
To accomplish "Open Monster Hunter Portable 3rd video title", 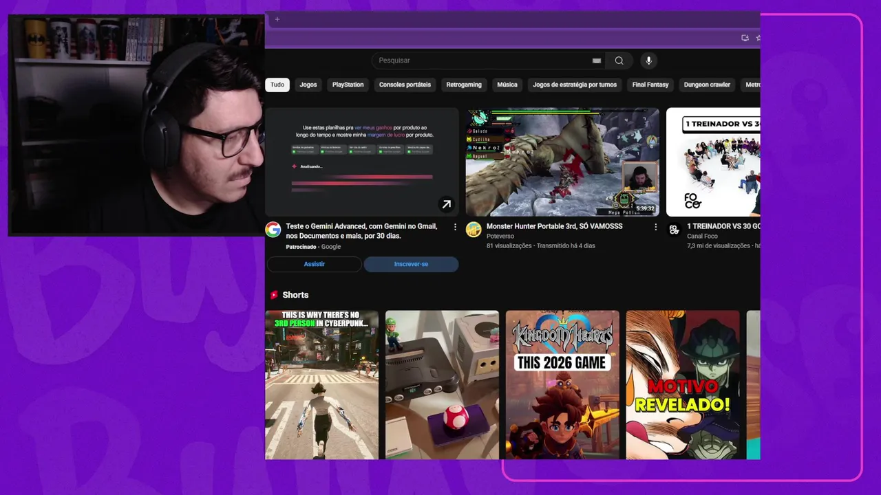I will [x=554, y=226].
